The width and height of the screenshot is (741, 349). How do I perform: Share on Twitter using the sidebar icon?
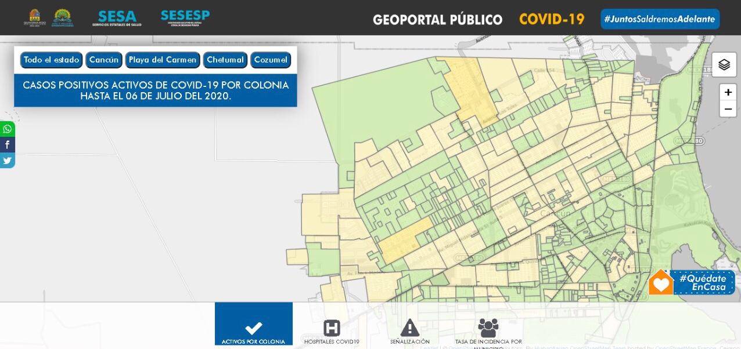(8, 161)
